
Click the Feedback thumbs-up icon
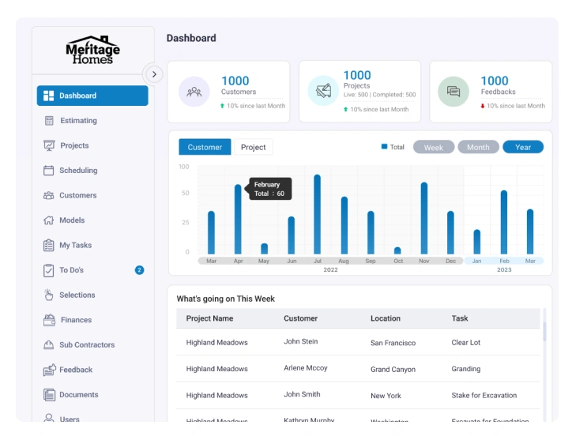48,370
